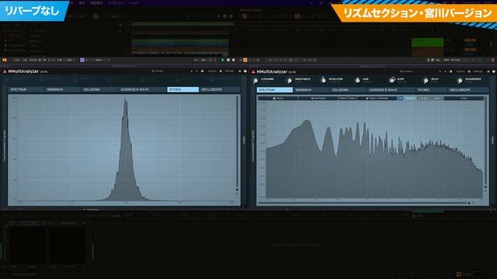Open Oscilloscope tab in left MMultiAnalyzer
Screen dimensions: 497x279
click(220, 90)
